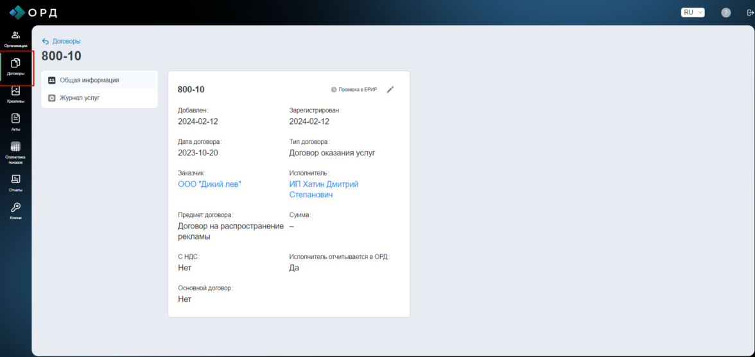This screenshot has width=755, height=357.
Task: Click the Дата договора label
Action: coord(200,142)
